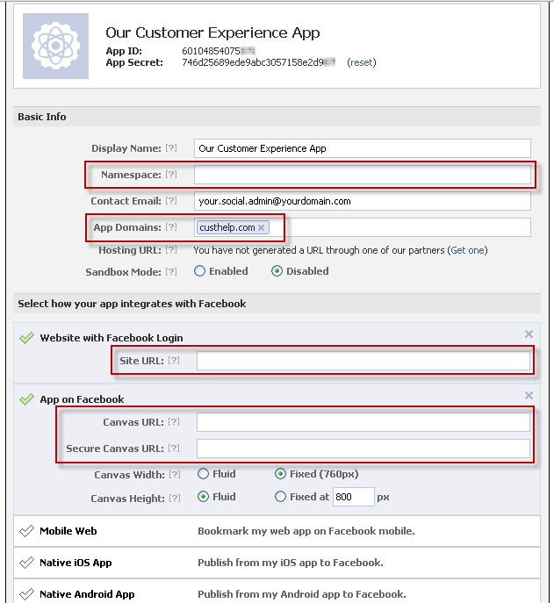554x603 pixels.
Task: Set Canvas Width to Fluid
Action: 204,474
